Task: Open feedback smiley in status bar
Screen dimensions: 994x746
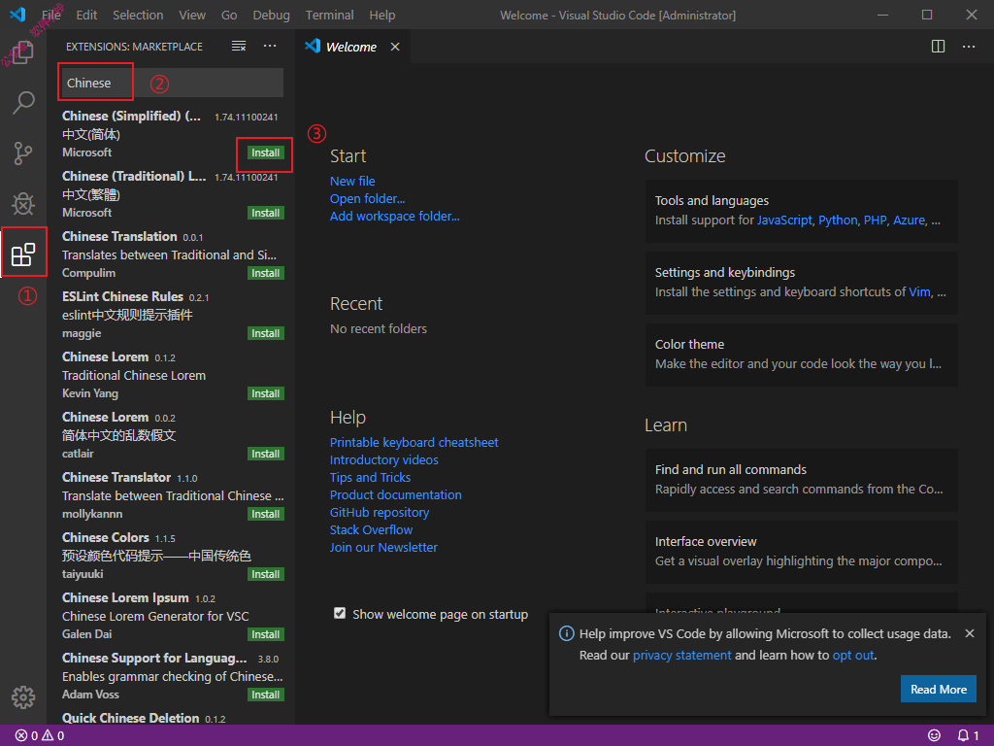Action: pyautogui.click(x=934, y=735)
